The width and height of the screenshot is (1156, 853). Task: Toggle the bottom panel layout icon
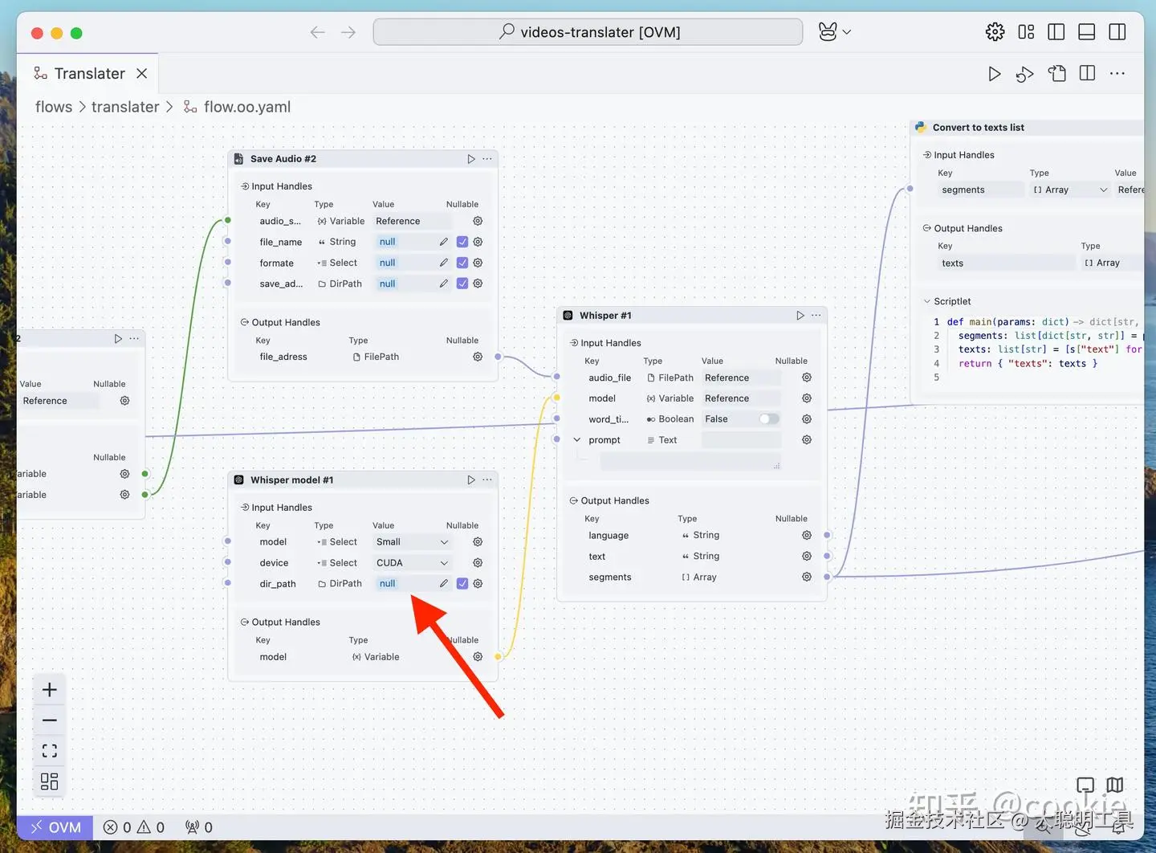click(1086, 32)
